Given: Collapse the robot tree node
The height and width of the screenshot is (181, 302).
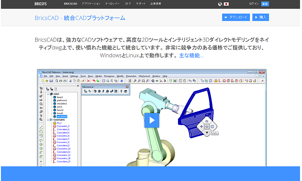Looking at the screenshot, I should click(x=48, y=94).
